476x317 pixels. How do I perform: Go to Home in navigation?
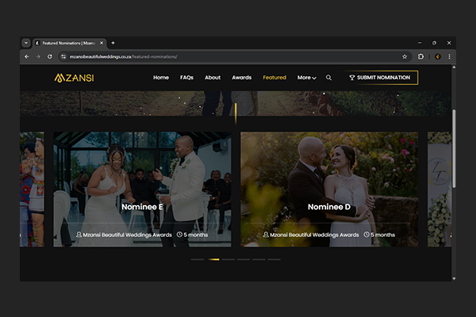[x=161, y=78]
